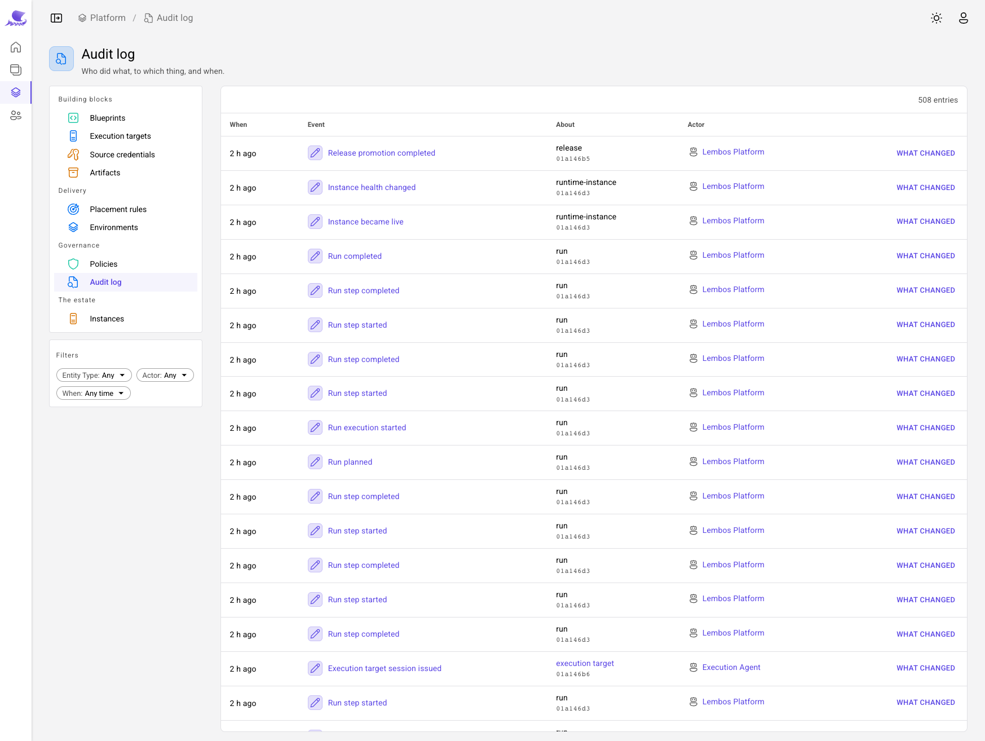Image resolution: width=985 pixels, height=741 pixels.
Task: Click the pencil icon for Instance health changed
Action: tap(315, 187)
